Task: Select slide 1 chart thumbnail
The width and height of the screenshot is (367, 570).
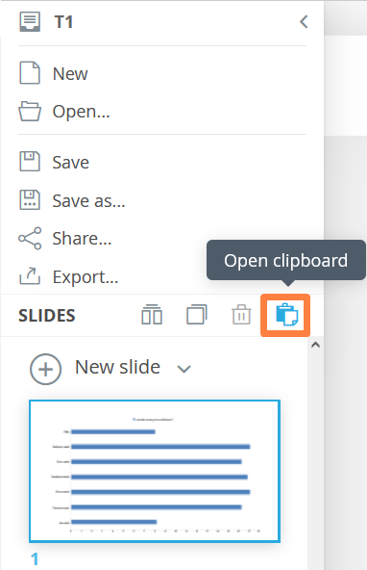Action: coord(155,471)
